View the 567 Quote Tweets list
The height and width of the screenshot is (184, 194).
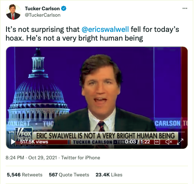click(x=69, y=175)
